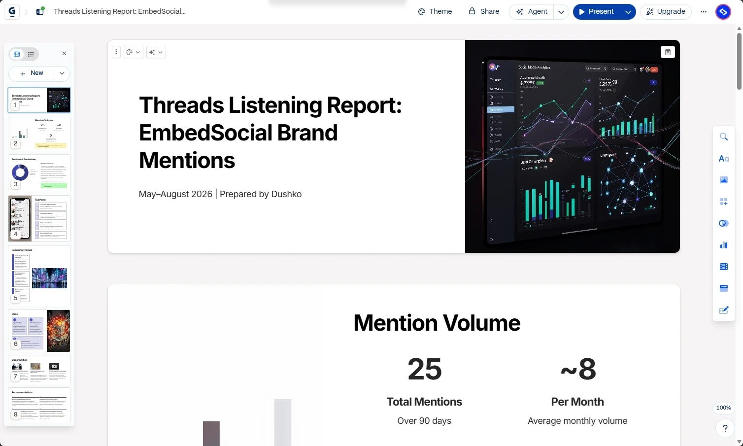This screenshot has width=743, height=446.
Task: Click the vertical page scrollbar thumb
Action: 739,62
